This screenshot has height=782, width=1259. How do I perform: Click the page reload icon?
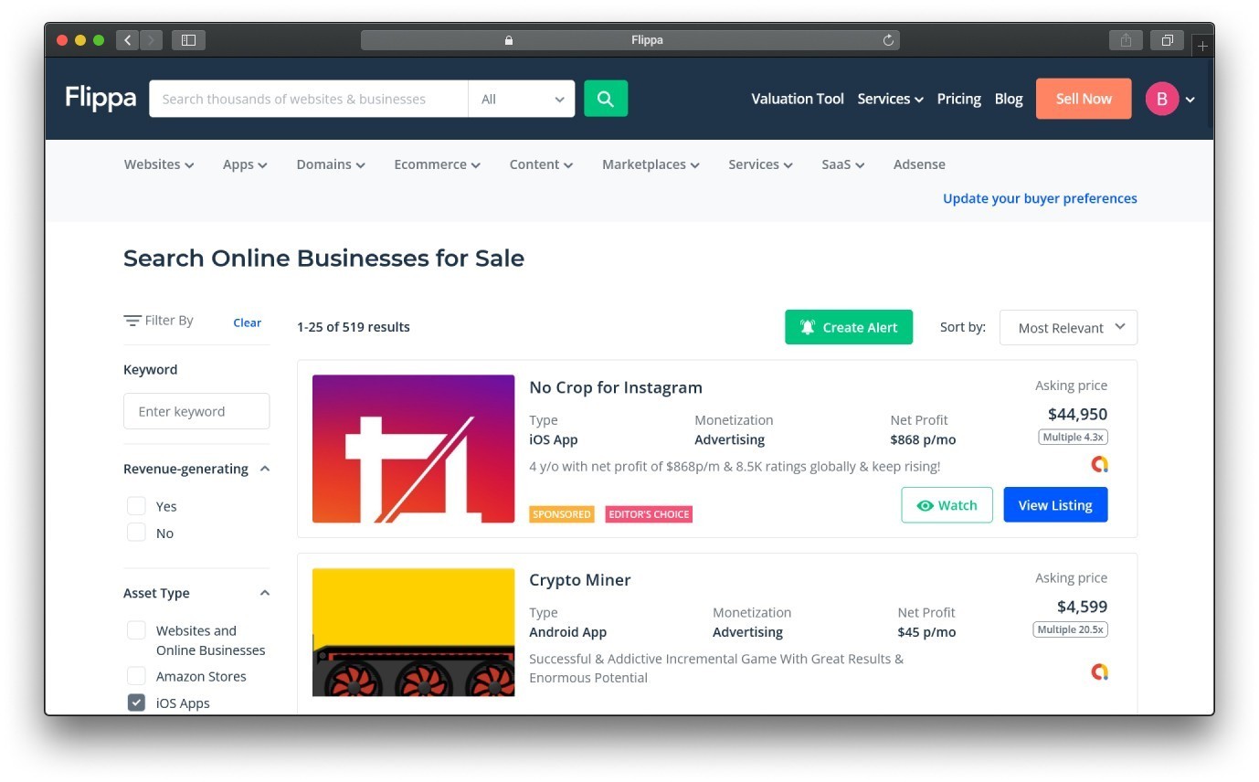click(x=888, y=40)
